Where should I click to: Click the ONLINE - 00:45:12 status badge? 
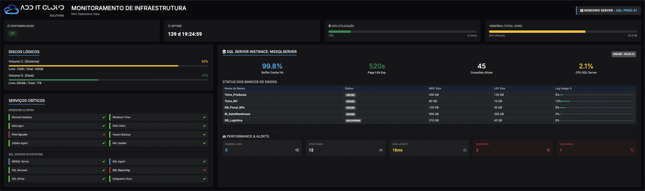pos(624,54)
